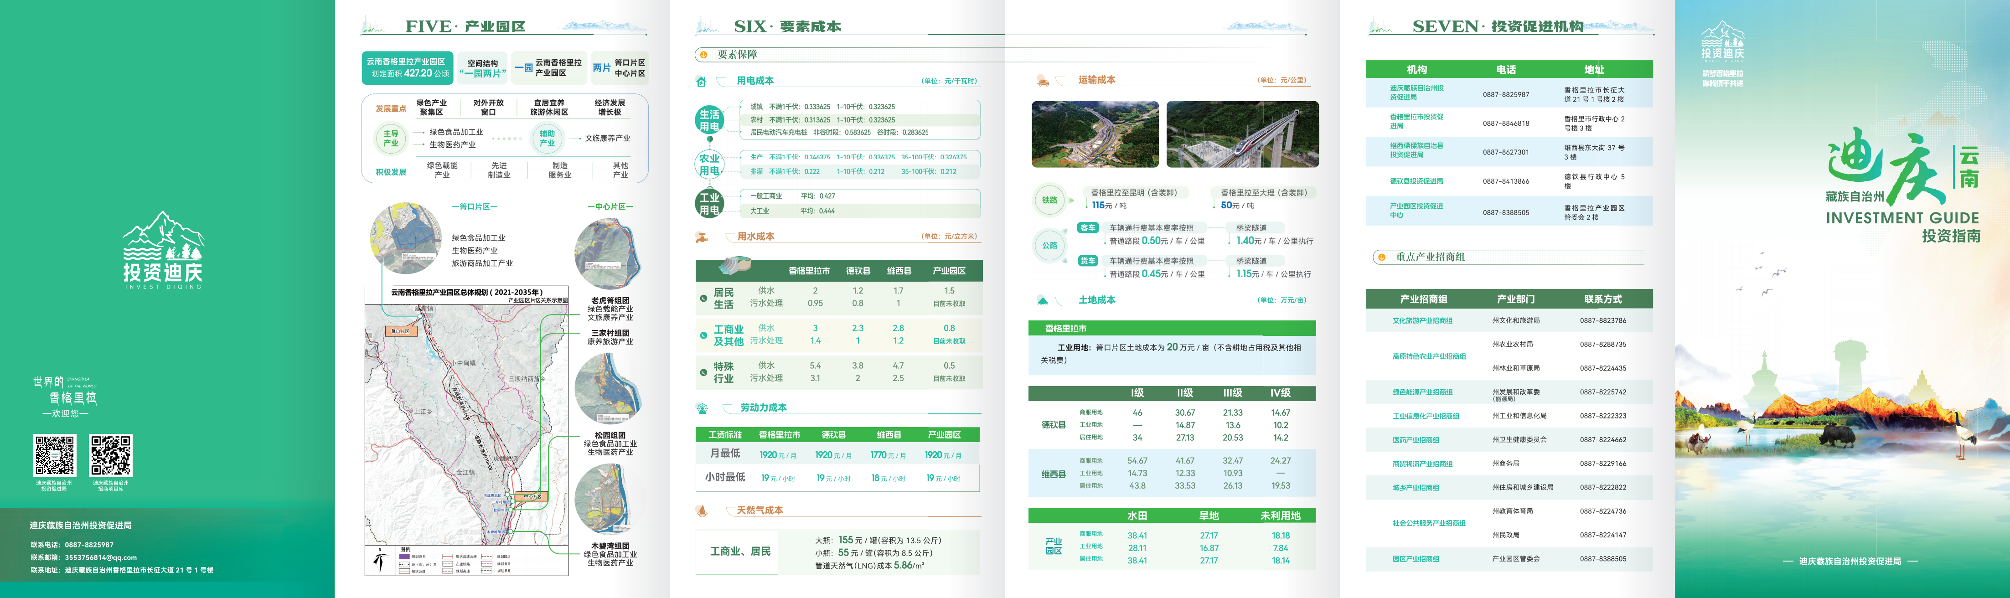Click the 医药产业招商组 row label
The width and height of the screenshot is (2010, 598).
(x=1416, y=440)
